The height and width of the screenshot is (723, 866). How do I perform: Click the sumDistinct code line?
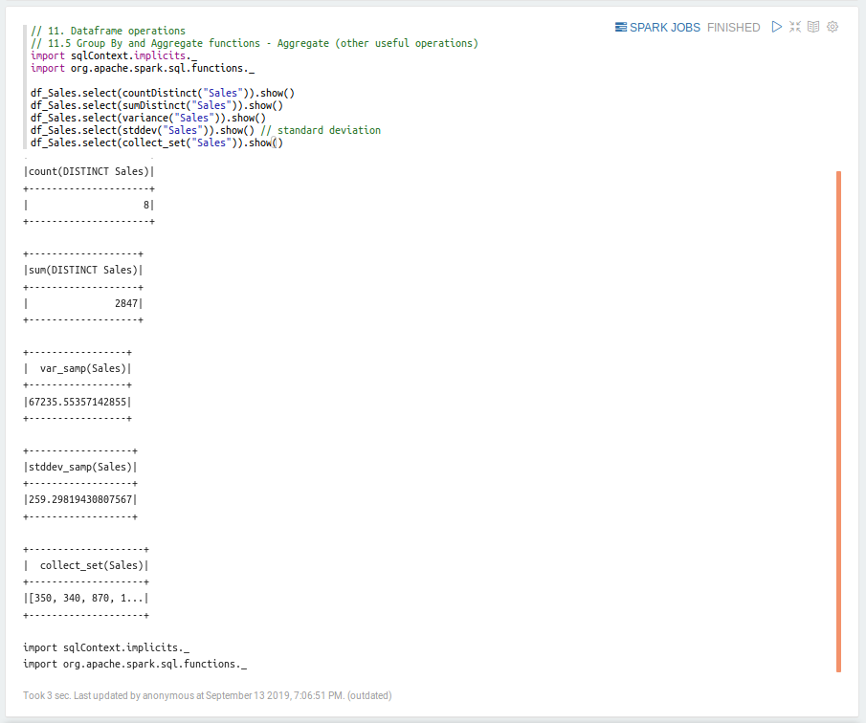tap(157, 105)
